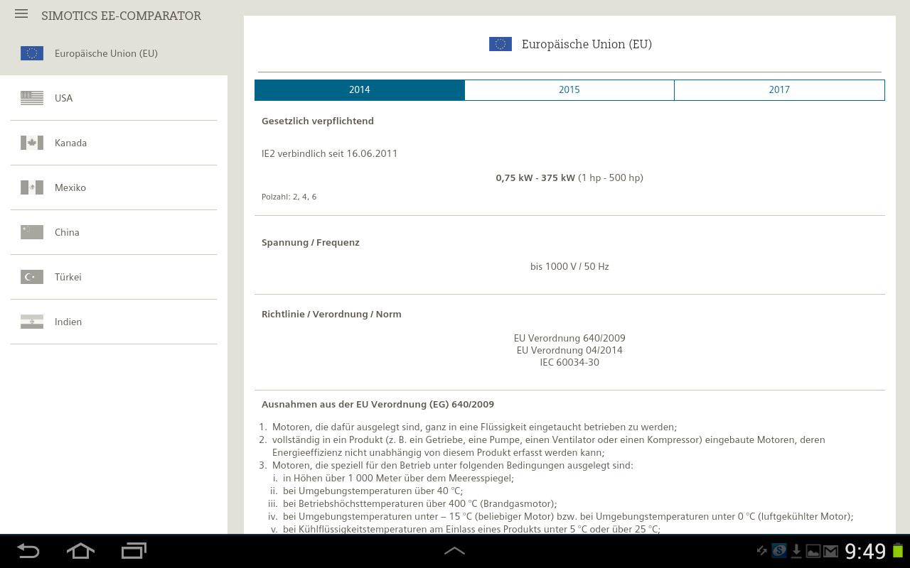Tap the sync notification icon
This screenshot has height=568, width=910.
(761, 551)
